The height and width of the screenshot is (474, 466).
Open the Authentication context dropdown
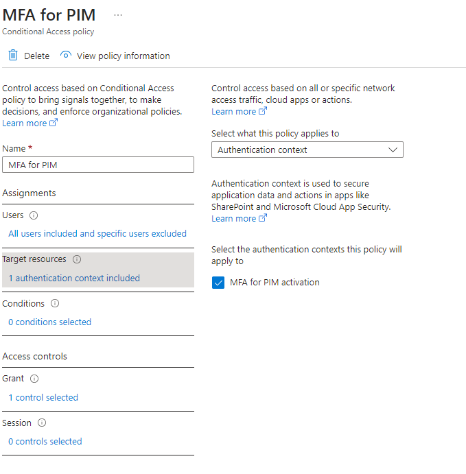coord(307,150)
